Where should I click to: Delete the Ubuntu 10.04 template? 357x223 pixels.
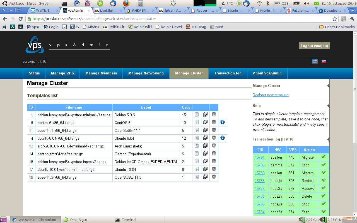(x=214, y=169)
